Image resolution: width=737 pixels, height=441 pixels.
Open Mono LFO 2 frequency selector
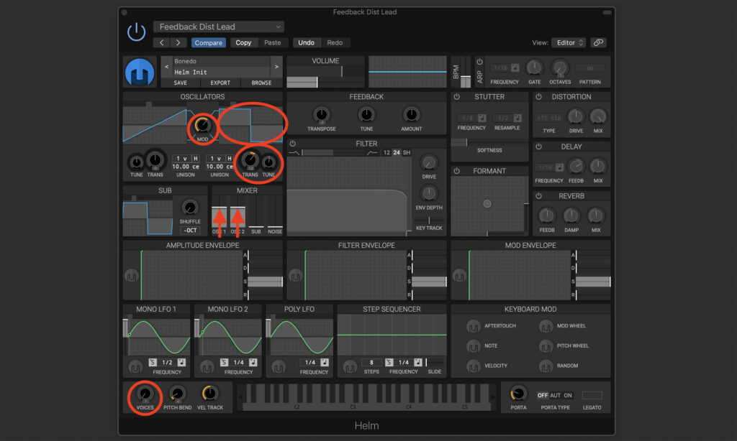[x=239, y=363]
